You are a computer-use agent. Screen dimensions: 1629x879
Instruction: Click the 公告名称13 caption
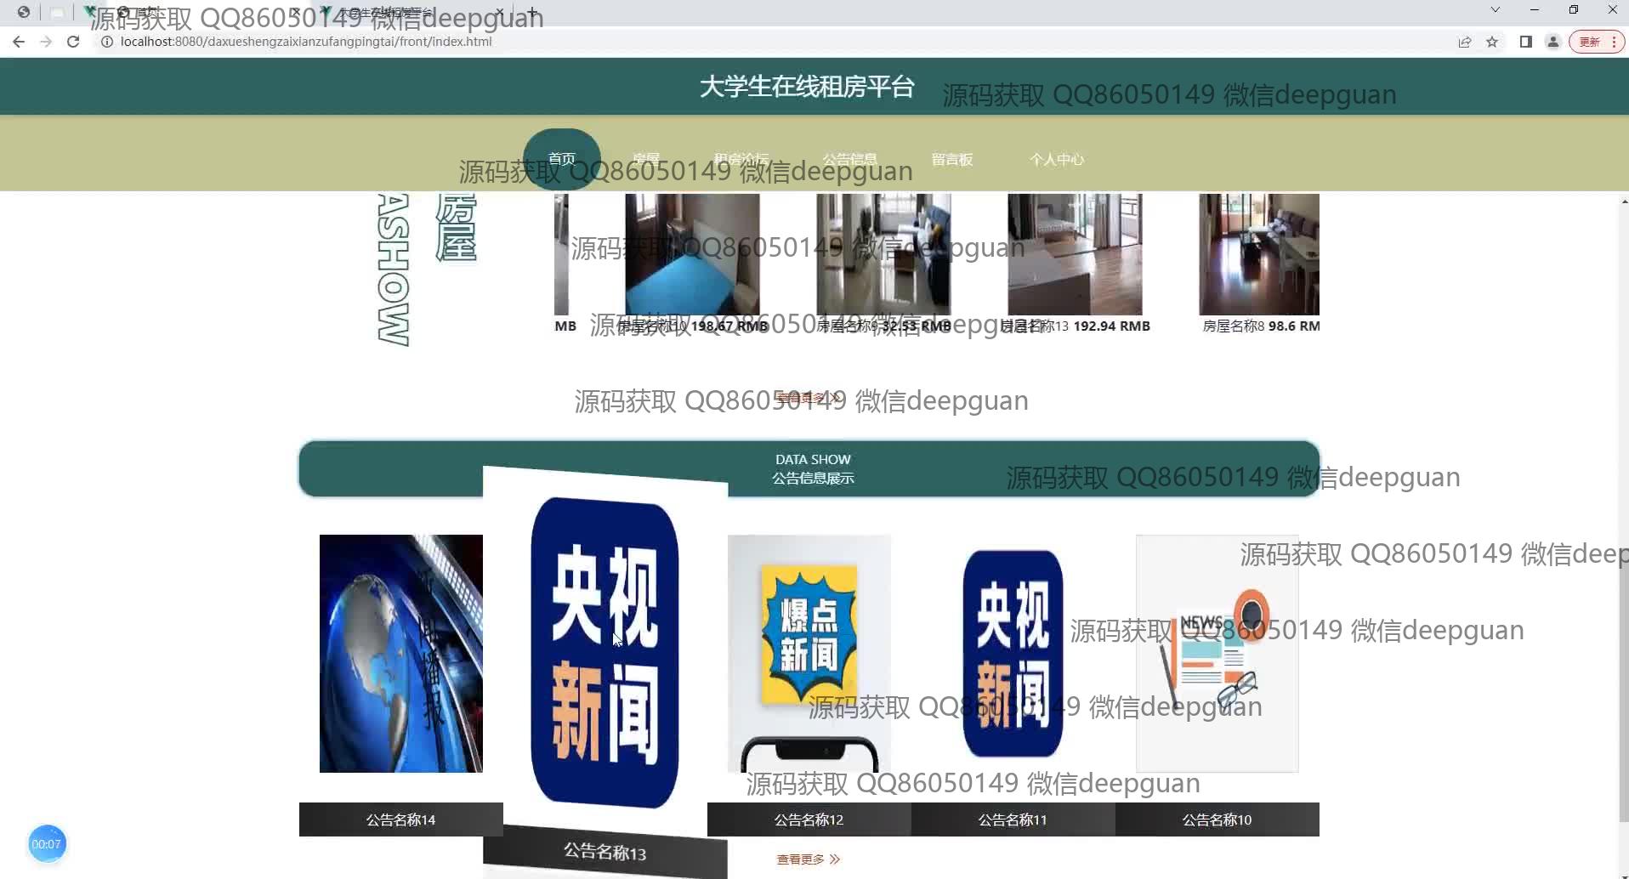point(604,852)
